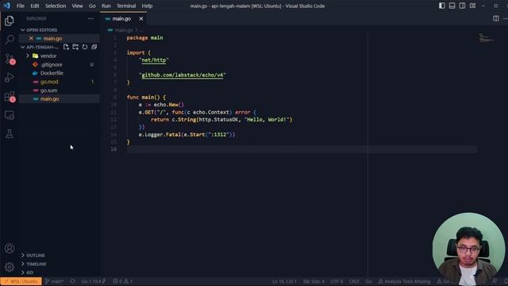Click the net/http import link
Screen dimensions: 508x286
click(x=153, y=60)
